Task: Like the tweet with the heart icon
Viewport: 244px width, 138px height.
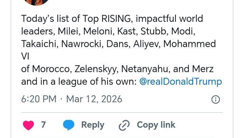Action: point(29,125)
